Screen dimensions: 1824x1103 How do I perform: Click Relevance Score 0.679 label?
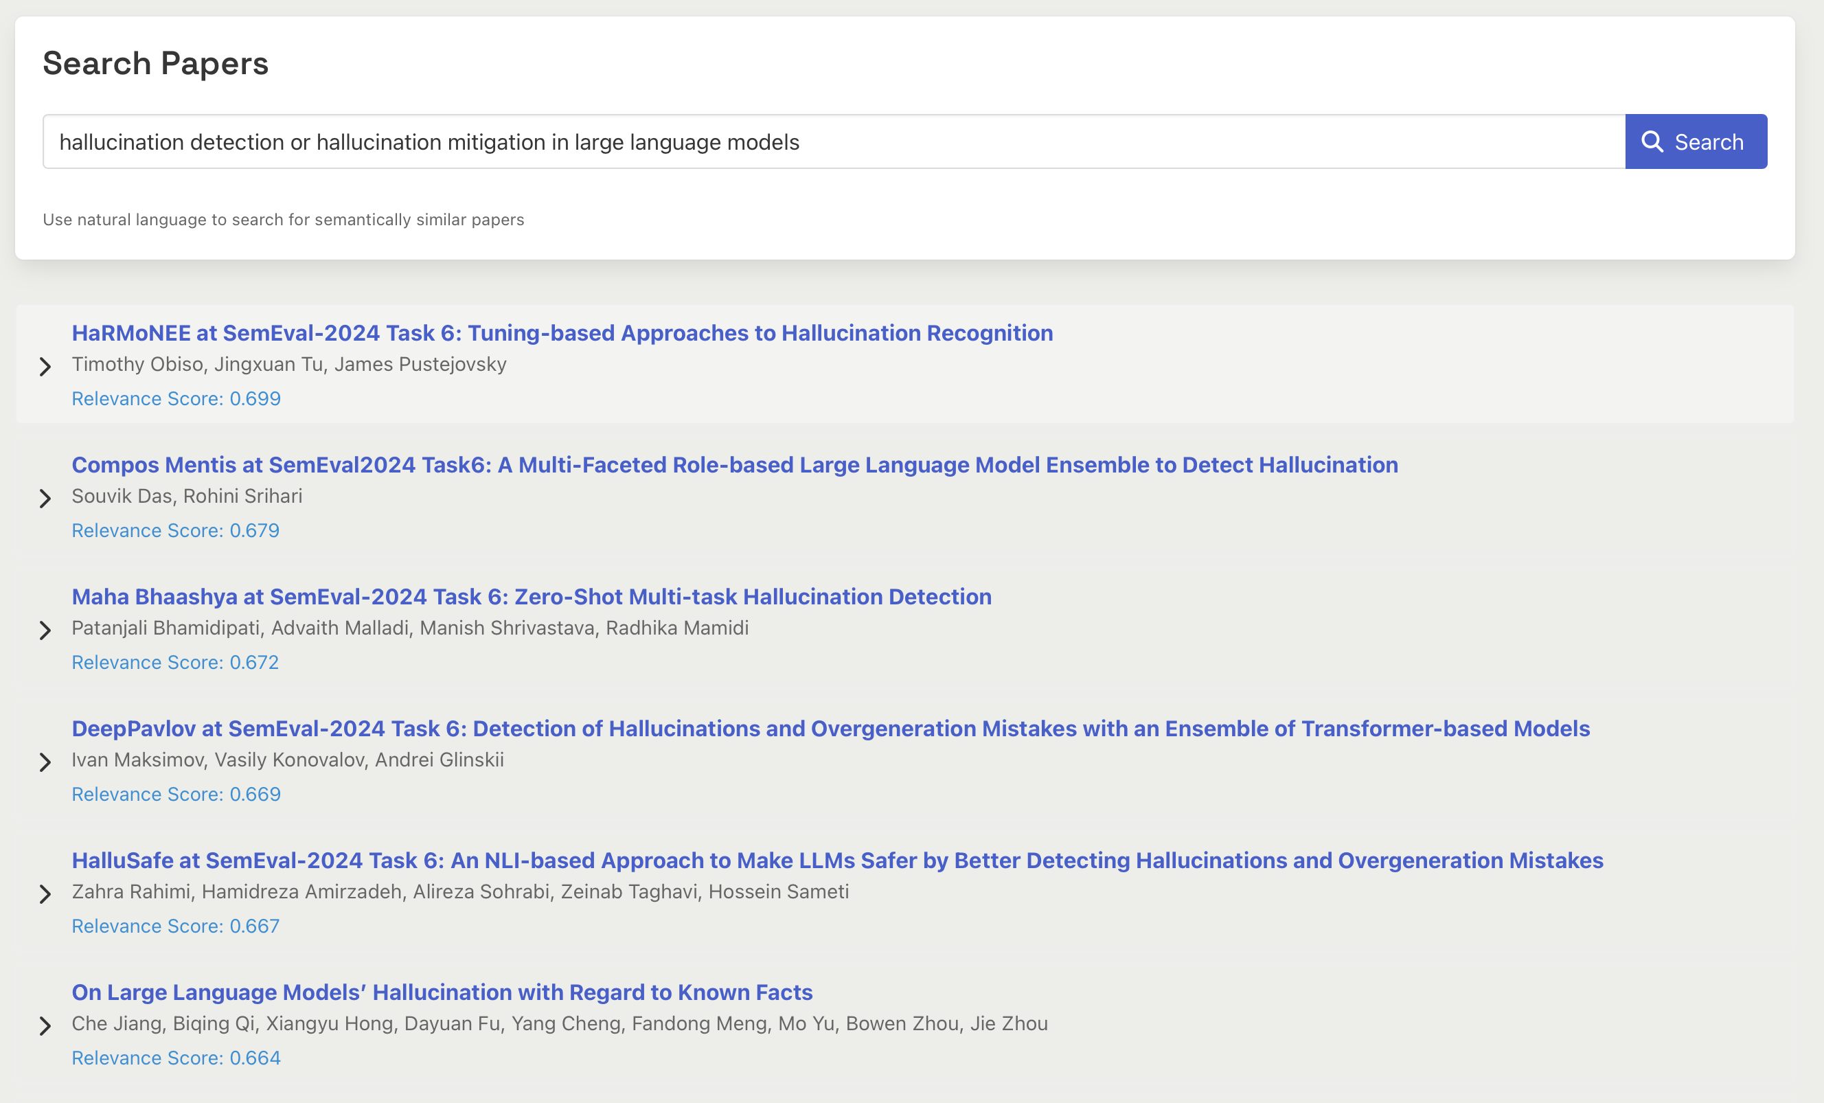pyautogui.click(x=175, y=530)
